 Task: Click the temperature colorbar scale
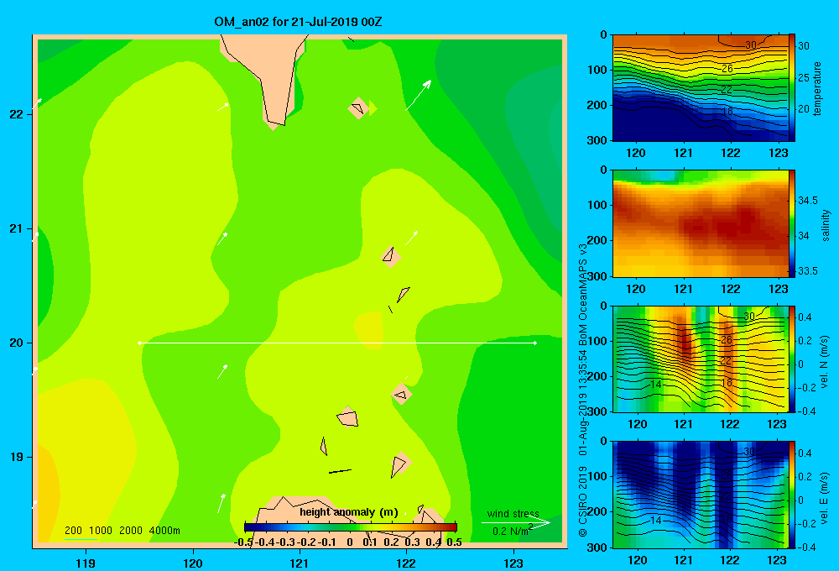click(x=792, y=88)
